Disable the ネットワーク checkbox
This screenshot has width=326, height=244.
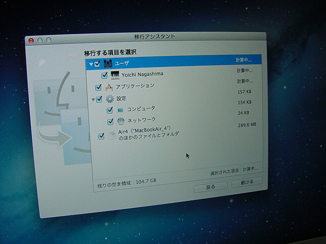110,121
